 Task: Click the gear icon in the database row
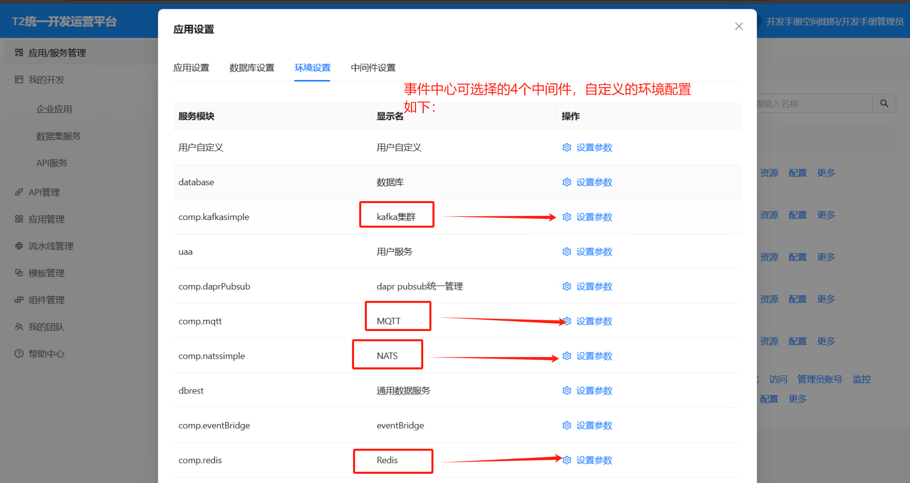(x=567, y=182)
